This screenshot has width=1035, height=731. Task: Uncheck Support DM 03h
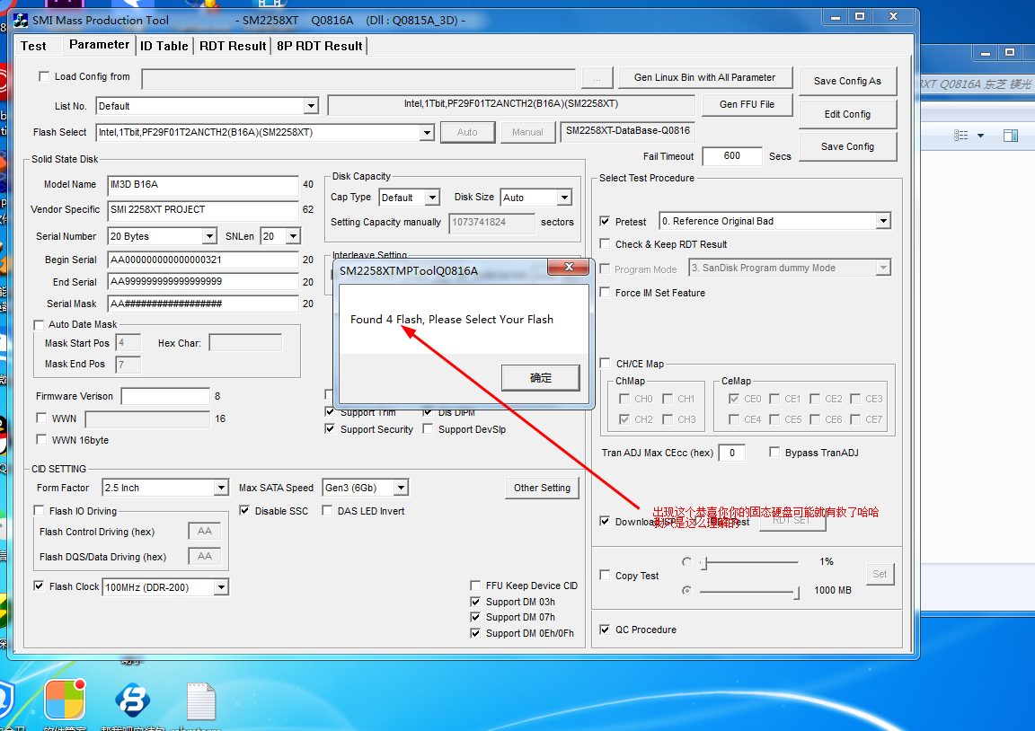click(x=475, y=602)
